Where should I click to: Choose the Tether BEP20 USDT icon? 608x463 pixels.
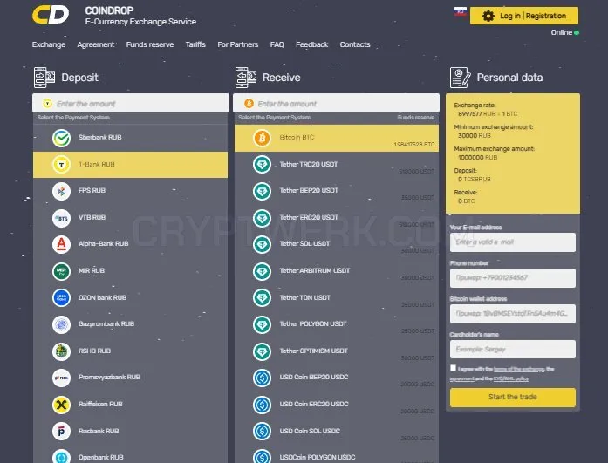pyautogui.click(x=262, y=191)
